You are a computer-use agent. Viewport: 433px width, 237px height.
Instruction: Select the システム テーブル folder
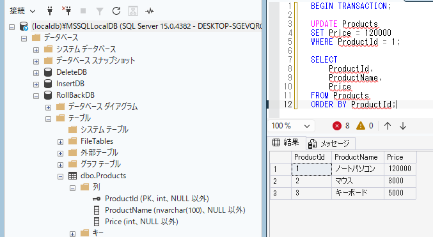tap(104, 130)
